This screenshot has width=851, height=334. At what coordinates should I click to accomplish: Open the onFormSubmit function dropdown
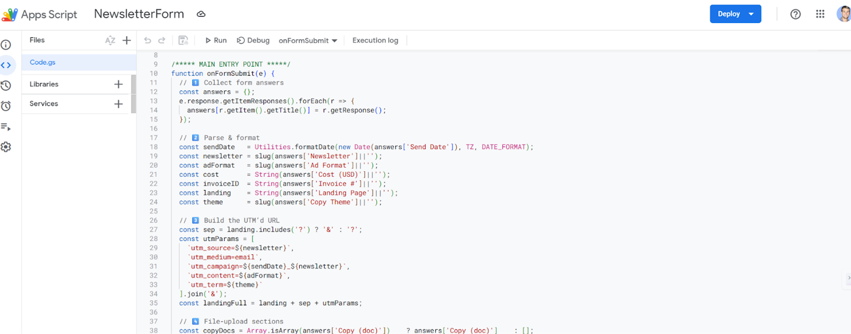pos(308,40)
